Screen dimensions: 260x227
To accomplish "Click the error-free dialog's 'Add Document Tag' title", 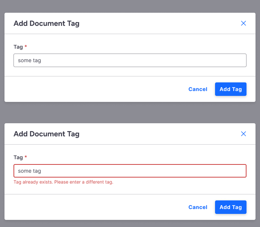I will [x=46, y=23].
